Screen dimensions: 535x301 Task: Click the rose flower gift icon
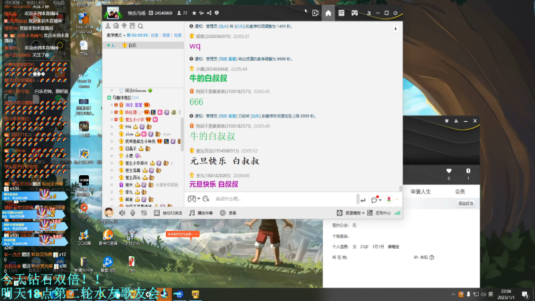(389, 199)
